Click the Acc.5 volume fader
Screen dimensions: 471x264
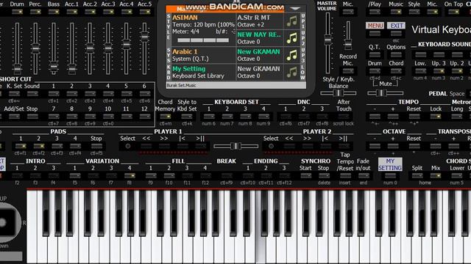145,37
